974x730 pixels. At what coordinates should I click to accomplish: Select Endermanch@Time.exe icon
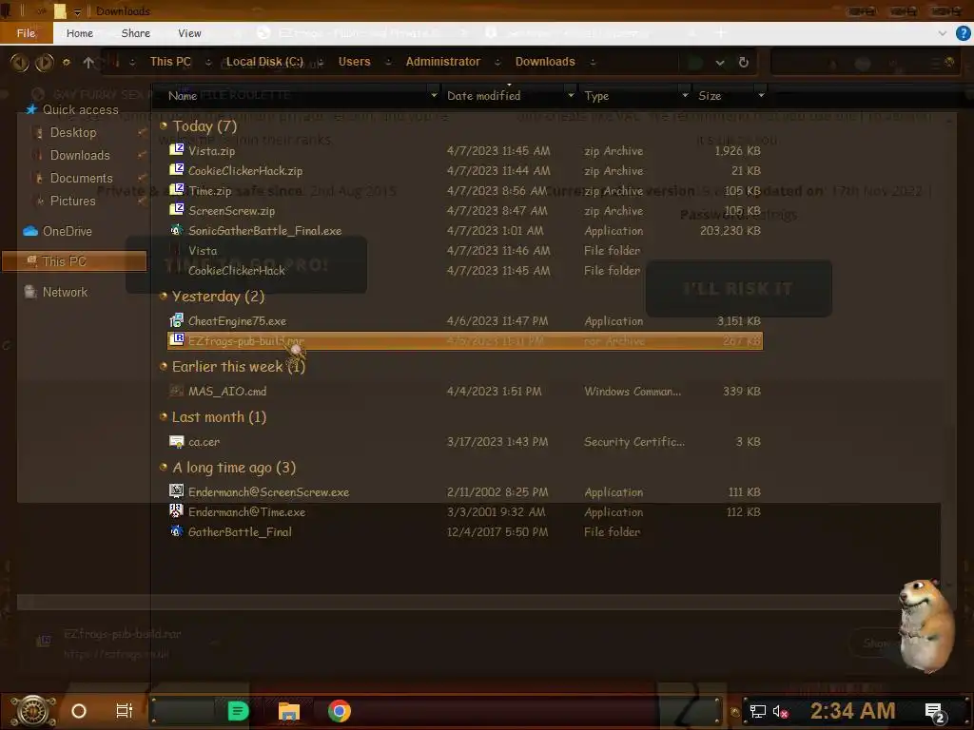[x=176, y=510]
